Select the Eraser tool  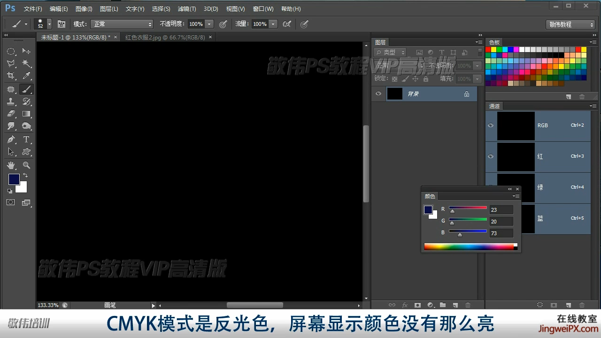pos(11,114)
